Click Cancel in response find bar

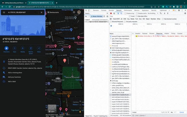tap(181, 112)
